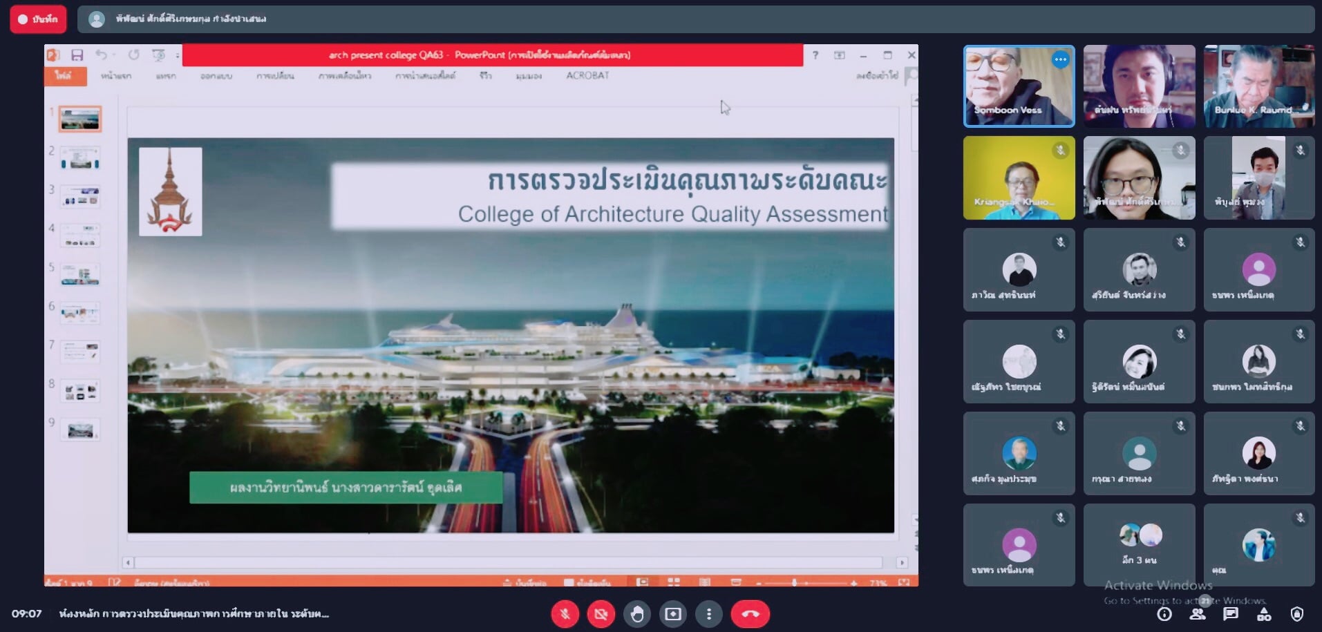Open the orange File tab
1322x632 pixels.
(64, 75)
